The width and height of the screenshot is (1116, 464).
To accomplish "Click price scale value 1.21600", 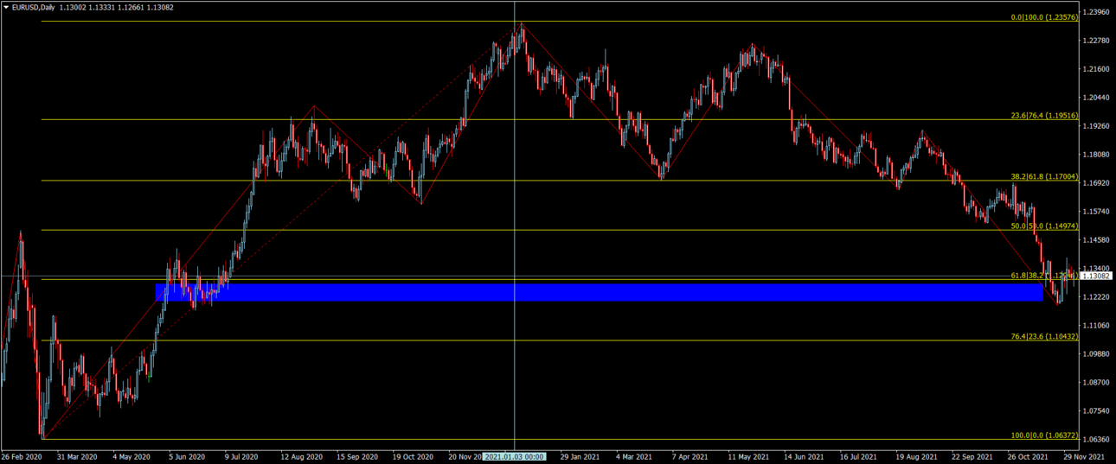I will 1097,69.
